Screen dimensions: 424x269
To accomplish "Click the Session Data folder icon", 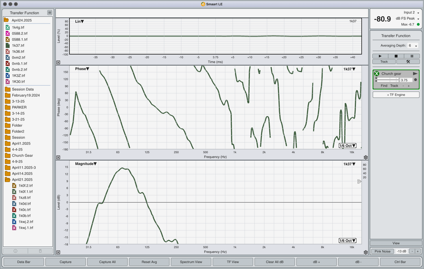I will point(7,89).
